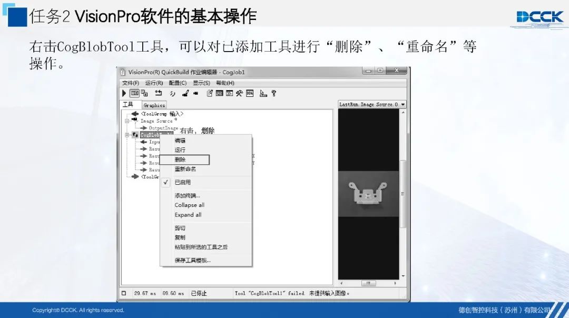Click the 已停止 status text

tap(199, 293)
